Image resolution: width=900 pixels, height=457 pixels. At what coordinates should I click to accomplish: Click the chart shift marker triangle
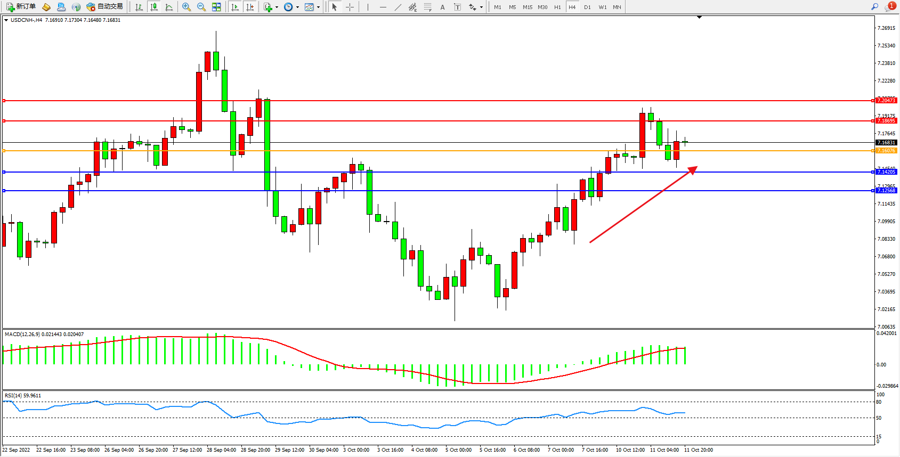(x=699, y=18)
